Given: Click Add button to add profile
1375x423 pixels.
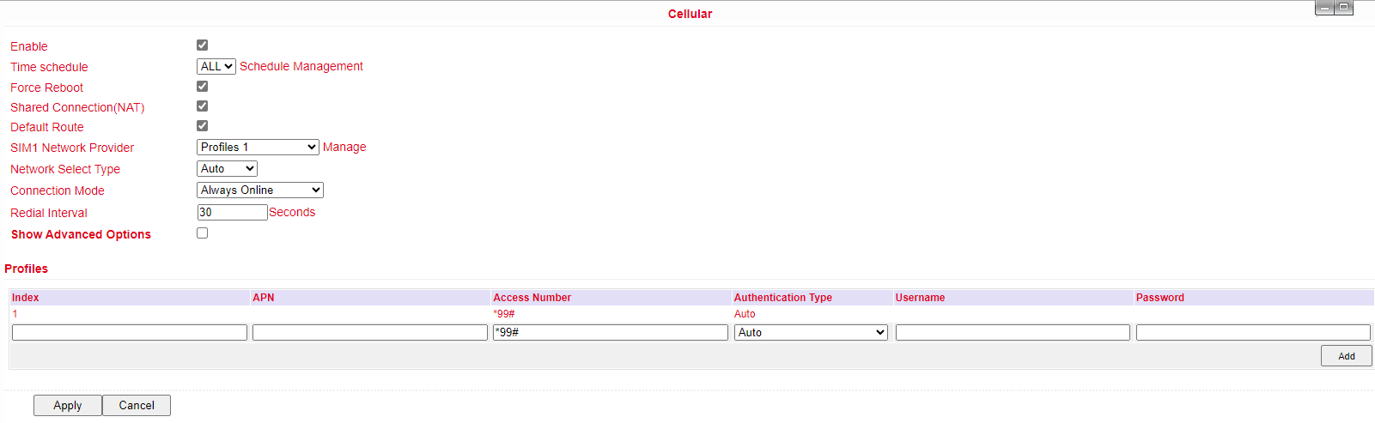Looking at the screenshot, I should [x=1346, y=356].
